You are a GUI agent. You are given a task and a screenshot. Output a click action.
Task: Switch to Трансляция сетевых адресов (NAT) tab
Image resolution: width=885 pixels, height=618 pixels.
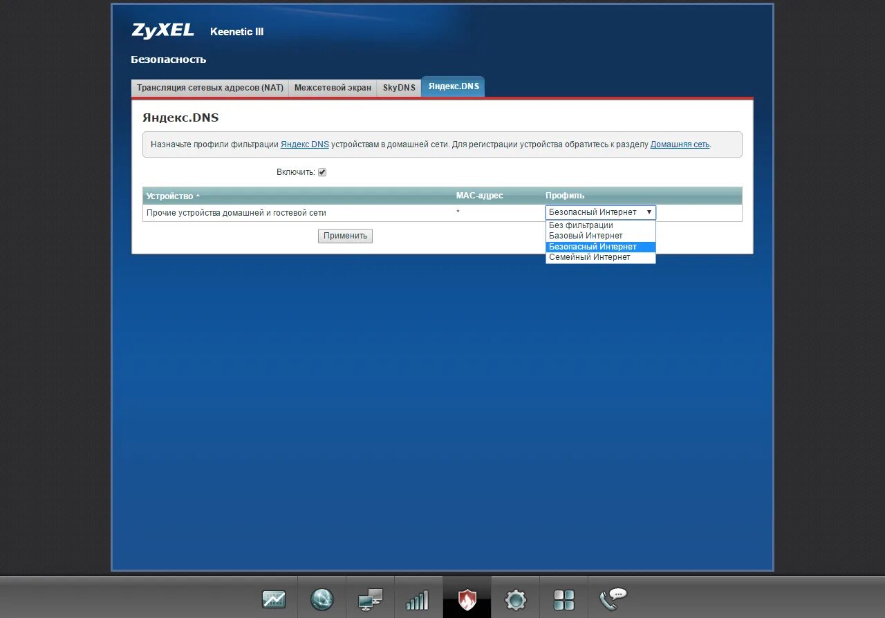click(210, 88)
